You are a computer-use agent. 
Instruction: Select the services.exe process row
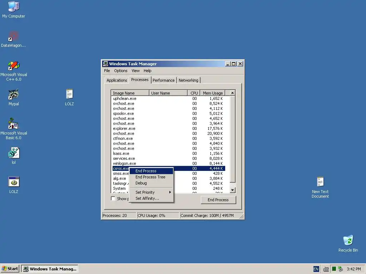tap(168, 158)
